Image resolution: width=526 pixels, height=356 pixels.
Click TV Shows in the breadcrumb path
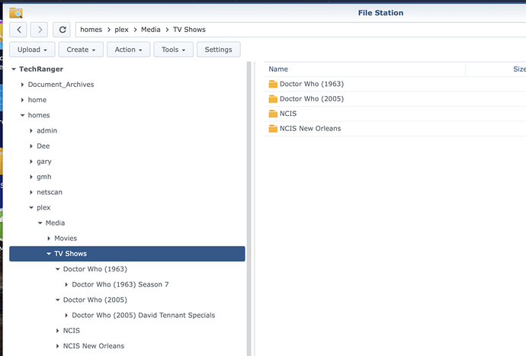(x=189, y=30)
